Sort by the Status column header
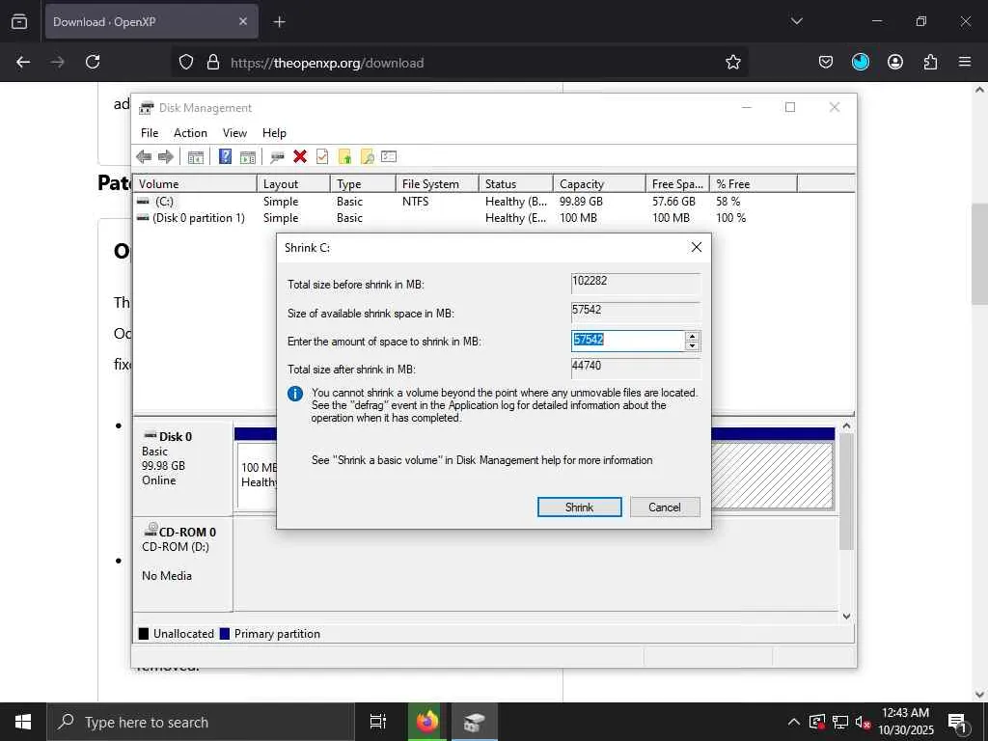988x741 pixels. (516, 184)
